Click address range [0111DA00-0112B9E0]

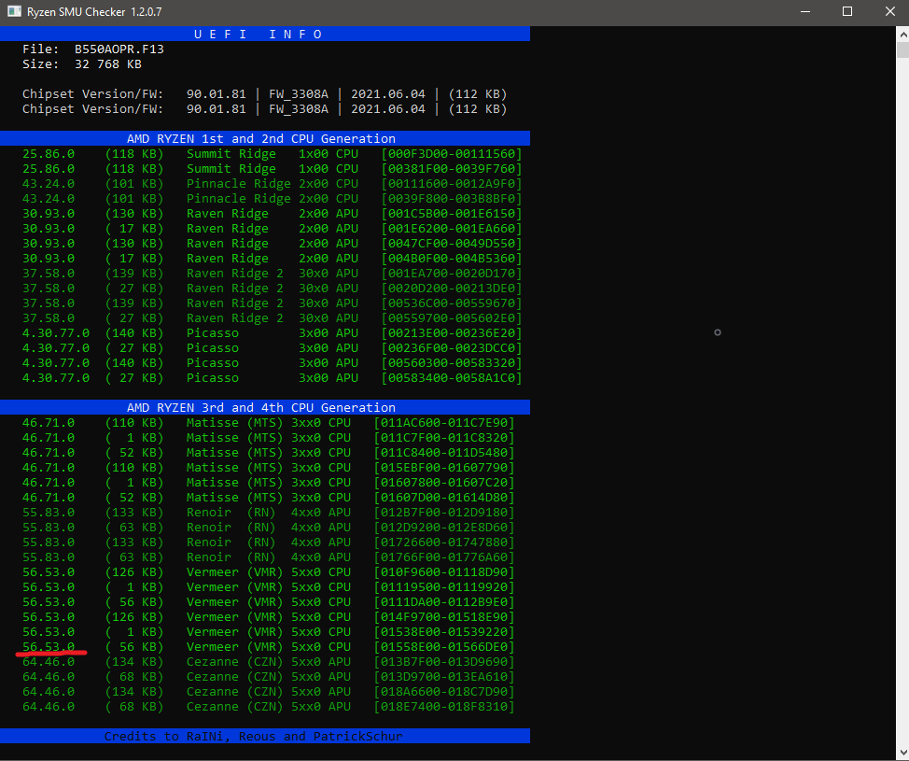(x=444, y=602)
